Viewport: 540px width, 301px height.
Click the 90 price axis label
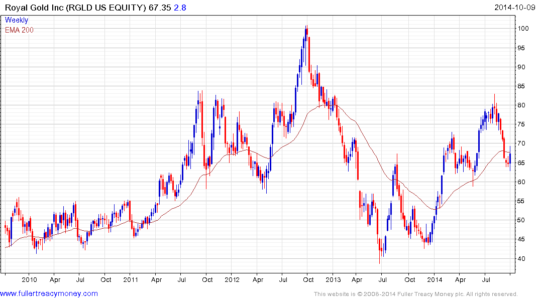point(522,67)
